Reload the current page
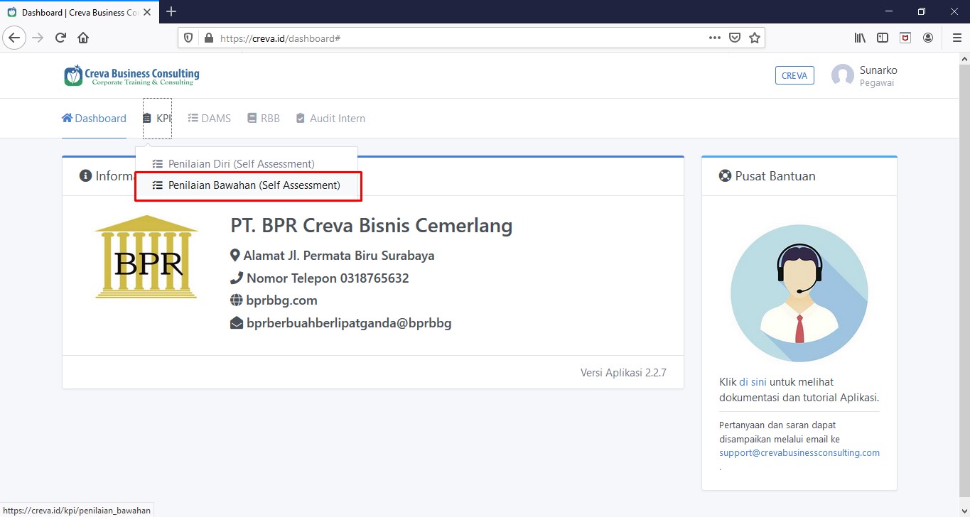 (x=60, y=38)
